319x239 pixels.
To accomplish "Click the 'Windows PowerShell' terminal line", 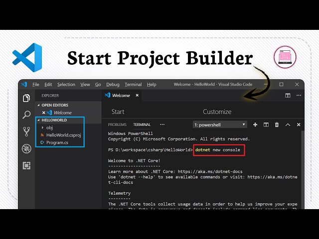I will pyautogui.click(x=131, y=133).
